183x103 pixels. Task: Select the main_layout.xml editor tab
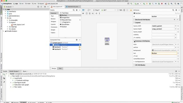pyautogui.click(x=57, y=7)
